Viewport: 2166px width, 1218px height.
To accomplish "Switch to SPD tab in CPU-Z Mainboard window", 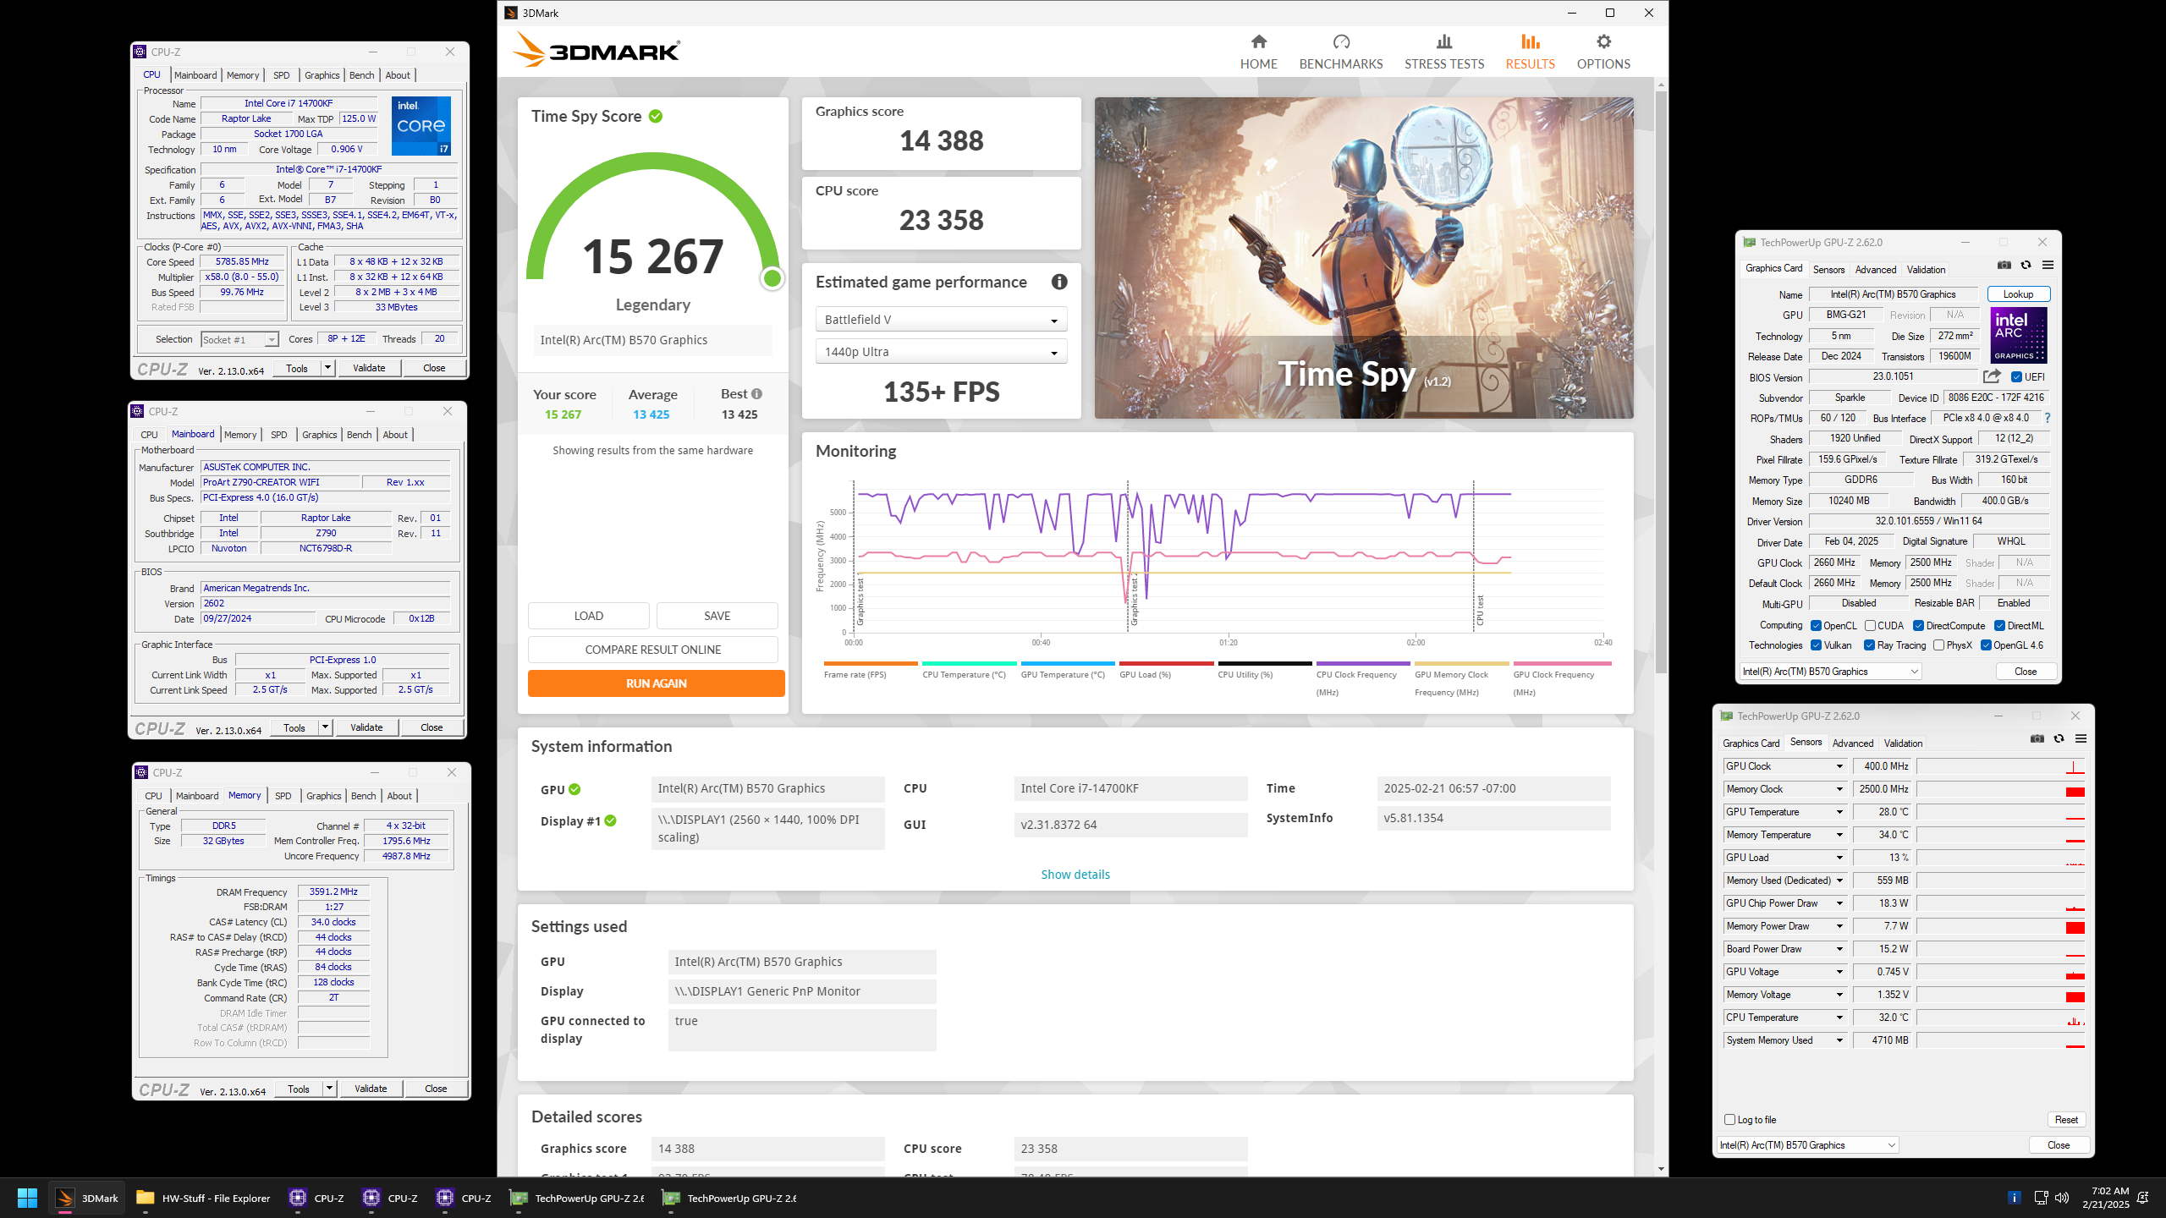I will pyautogui.click(x=278, y=435).
